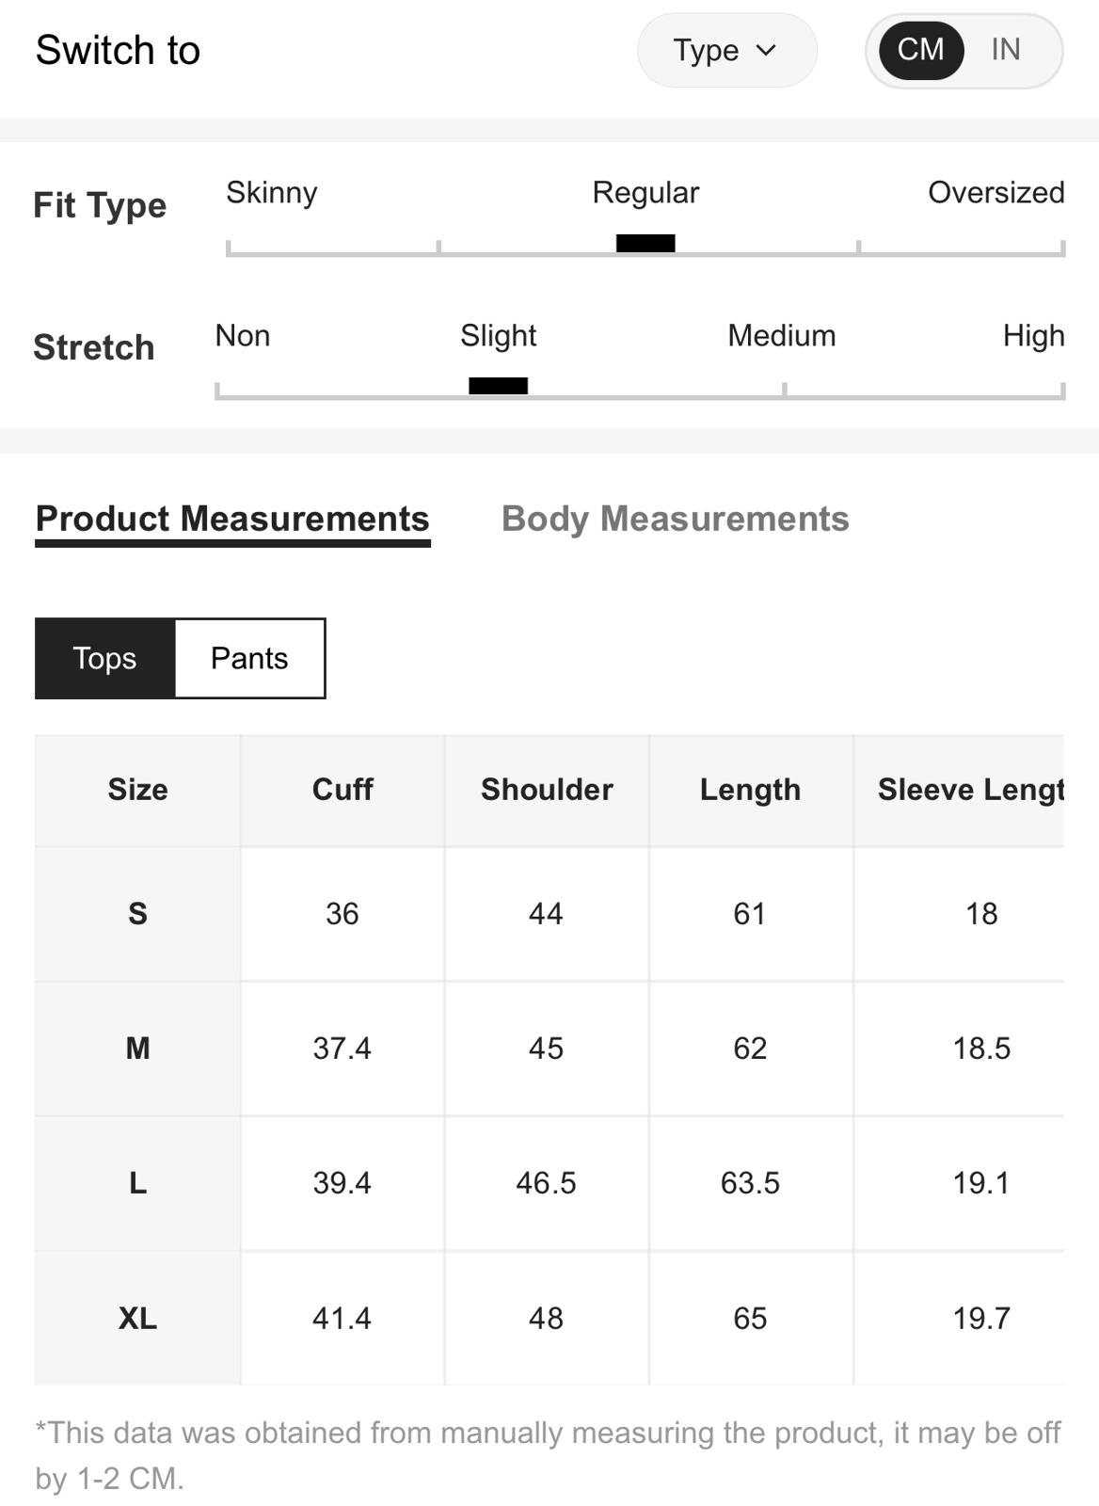
Task: Click the Shoulder column header
Action: (x=547, y=790)
